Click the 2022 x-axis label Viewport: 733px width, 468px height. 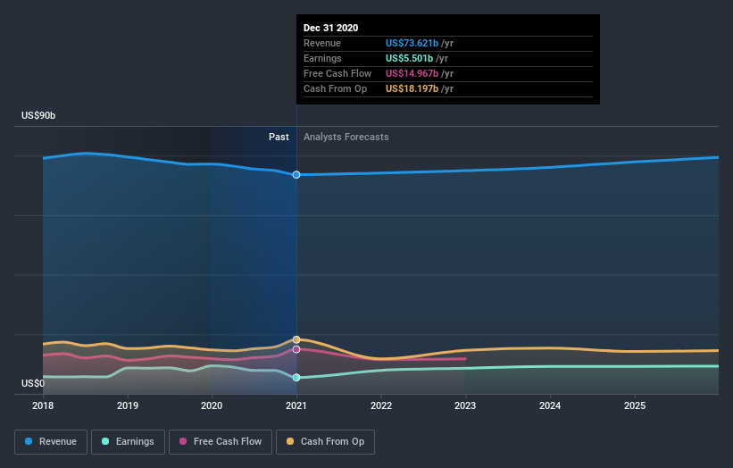[381, 405]
